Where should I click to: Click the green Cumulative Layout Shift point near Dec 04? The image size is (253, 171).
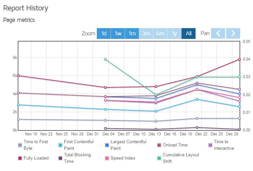(x=105, y=59)
